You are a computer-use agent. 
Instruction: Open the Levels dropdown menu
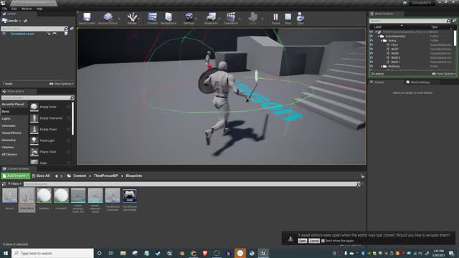[11, 21]
